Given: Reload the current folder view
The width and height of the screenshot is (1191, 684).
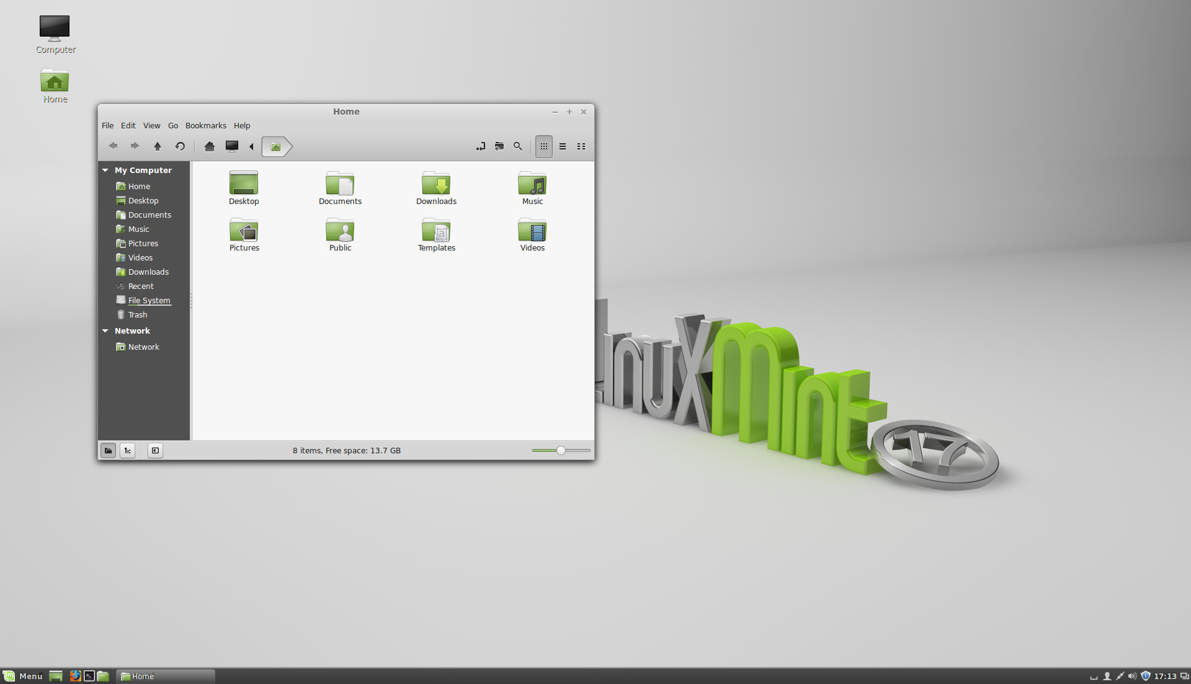Looking at the screenshot, I should [180, 146].
